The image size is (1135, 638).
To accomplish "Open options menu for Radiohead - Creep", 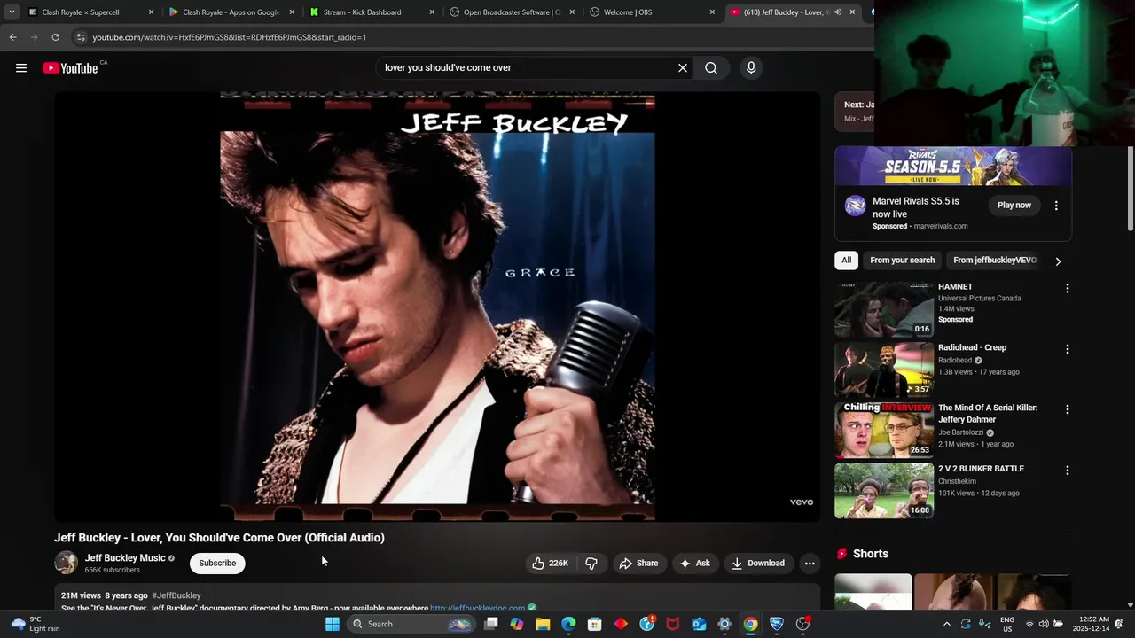I will 1068,349.
